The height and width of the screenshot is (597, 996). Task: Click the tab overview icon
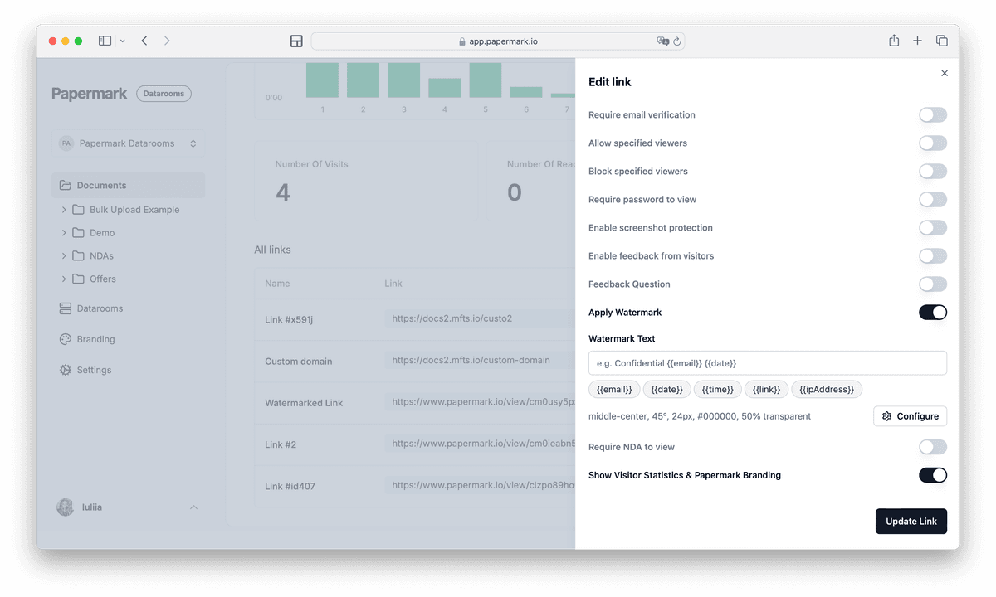(x=942, y=41)
